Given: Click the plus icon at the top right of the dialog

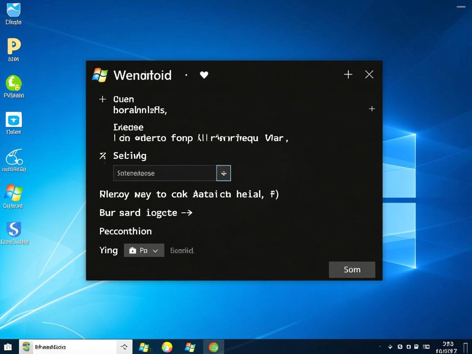Looking at the screenshot, I should pyautogui.click(x=348, y=74).
